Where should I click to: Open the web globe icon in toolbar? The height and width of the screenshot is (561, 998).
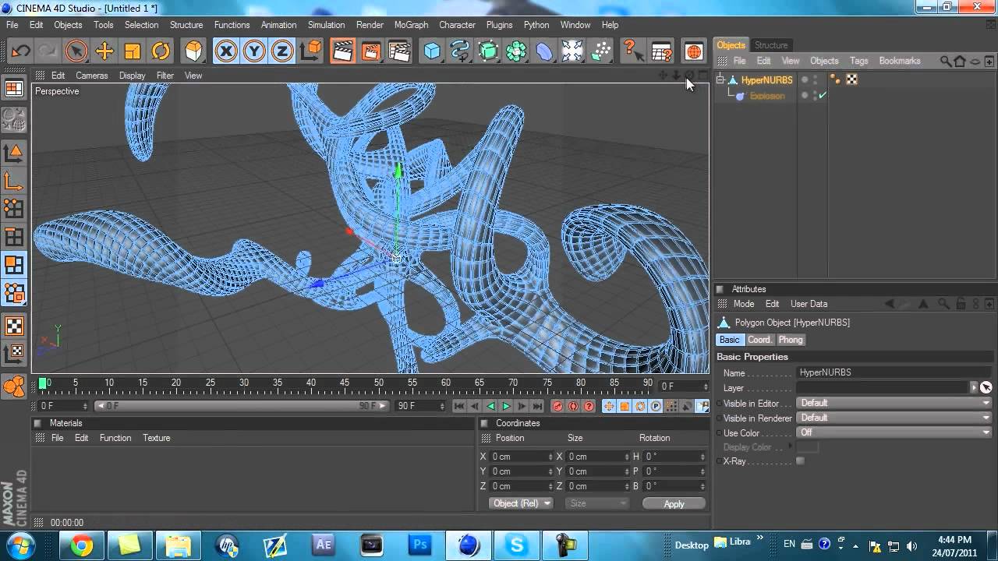[x=693, y=51]
